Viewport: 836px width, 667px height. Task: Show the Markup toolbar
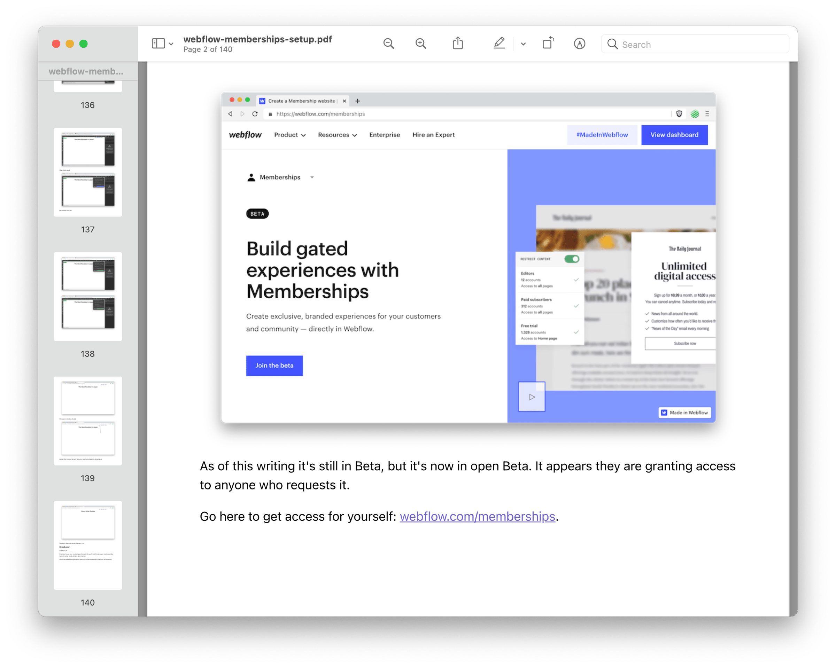pos(579,44)
